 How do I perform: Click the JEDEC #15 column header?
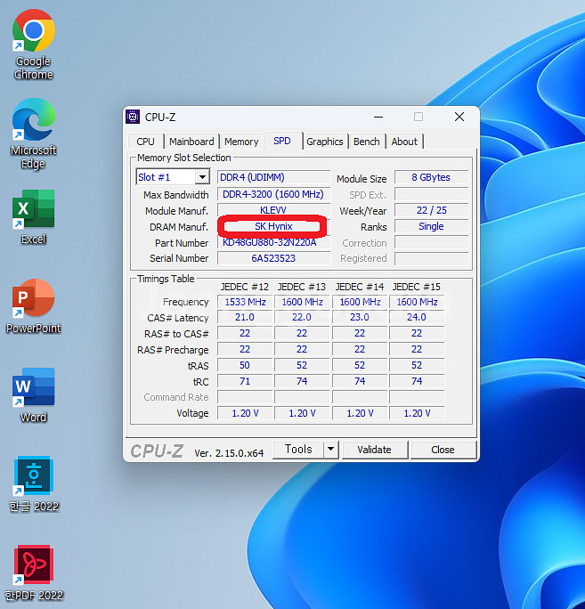tap(417, 287)
